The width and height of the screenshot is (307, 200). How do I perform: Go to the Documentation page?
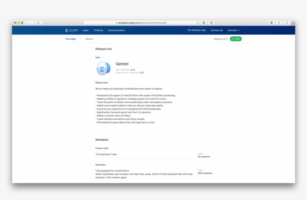click(116, 30)
